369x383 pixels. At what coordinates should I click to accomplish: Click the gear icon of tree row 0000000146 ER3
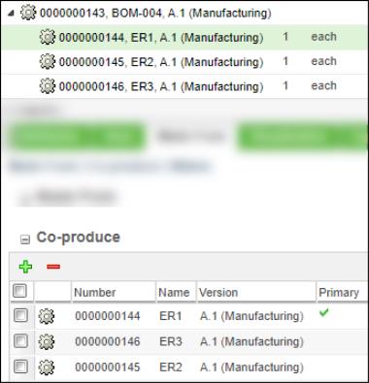coord(48,86)
